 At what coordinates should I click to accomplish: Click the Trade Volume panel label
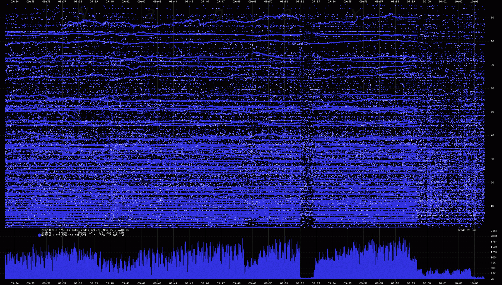(x=467, y=230)
